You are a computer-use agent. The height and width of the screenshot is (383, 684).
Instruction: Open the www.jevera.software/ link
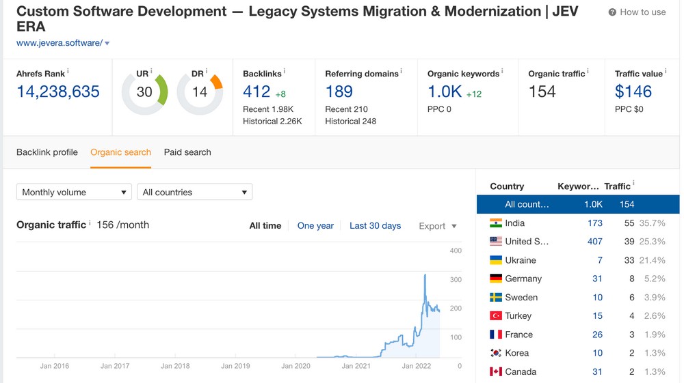pyautogui.click(x=60, y=42)
